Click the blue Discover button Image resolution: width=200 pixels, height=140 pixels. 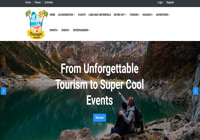click(99, 118)
